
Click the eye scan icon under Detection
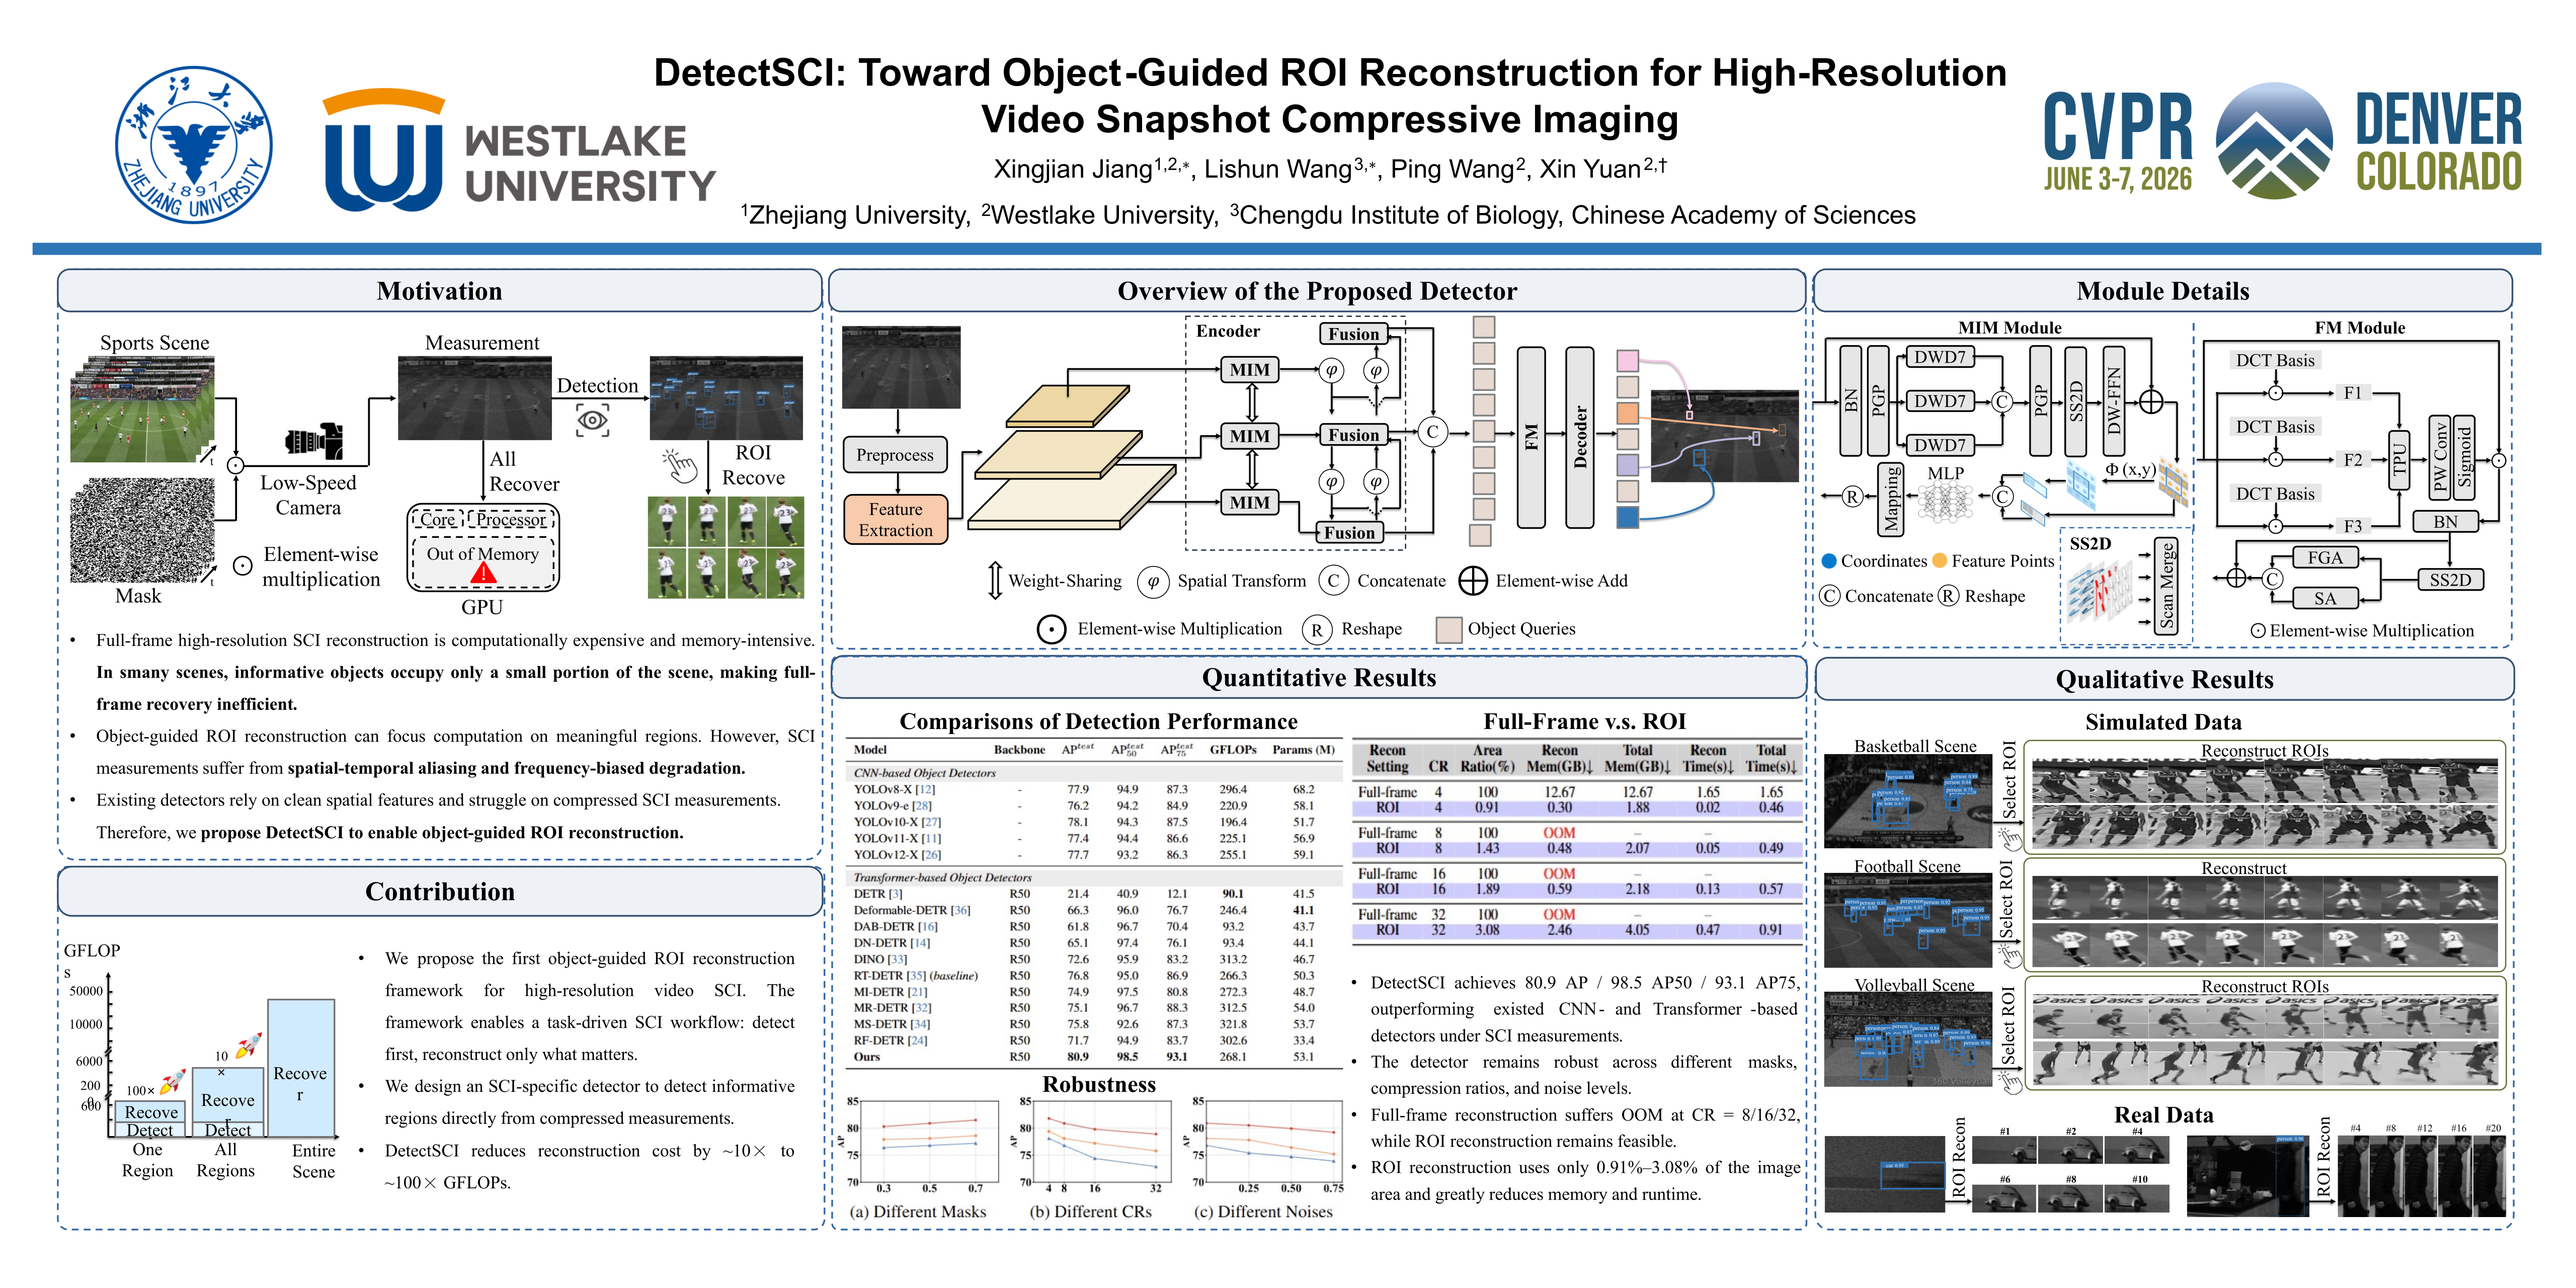point(593,420)
